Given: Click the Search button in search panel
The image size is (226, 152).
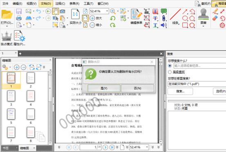Looking at the screenshot, I should click(x=180, y=91).
